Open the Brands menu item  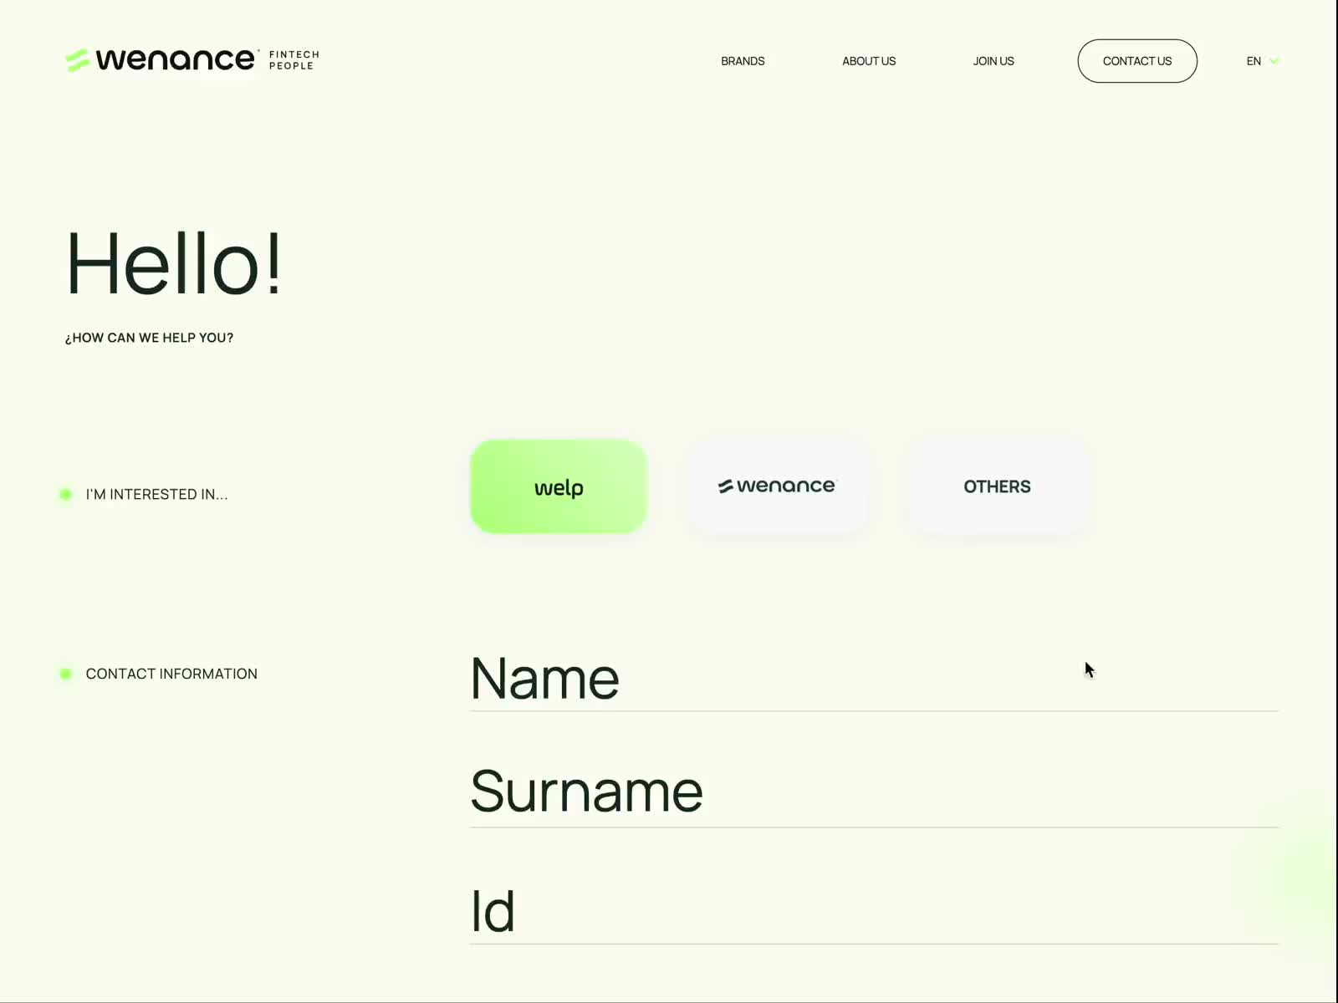743,61
